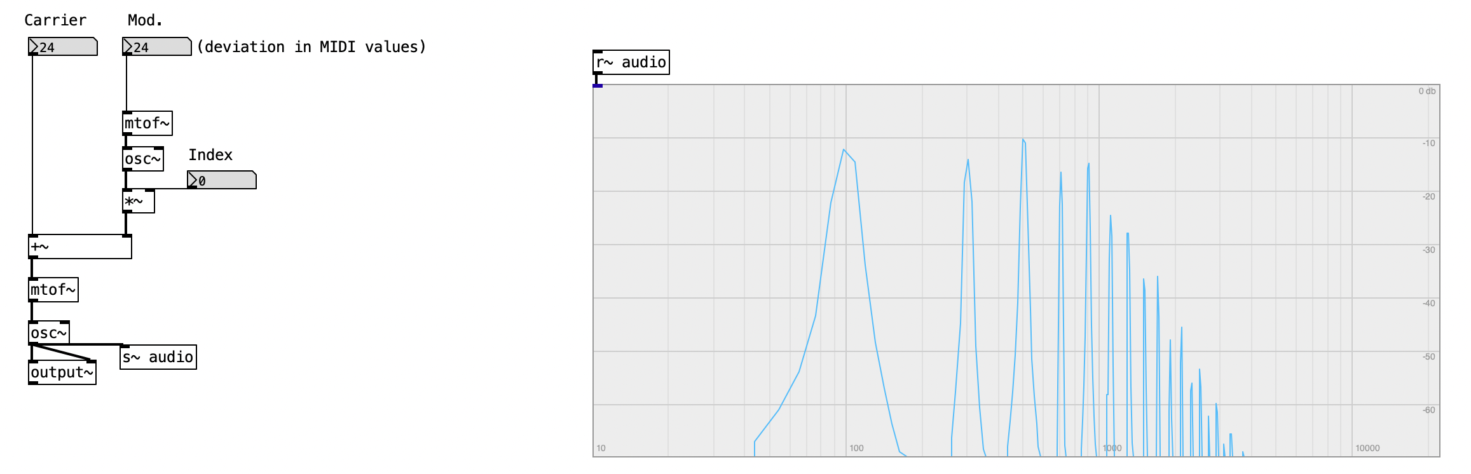The height and width of the screenshot is (474, 1471).
Task: Click the *~ multiply object
Action: coord(139,201)
